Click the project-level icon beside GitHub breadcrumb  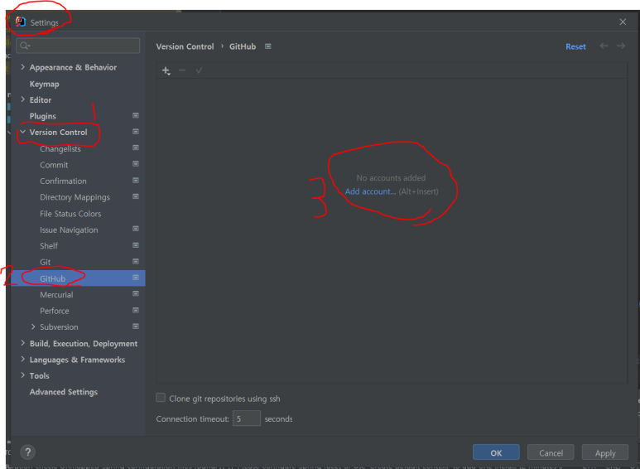click(267, 46)
